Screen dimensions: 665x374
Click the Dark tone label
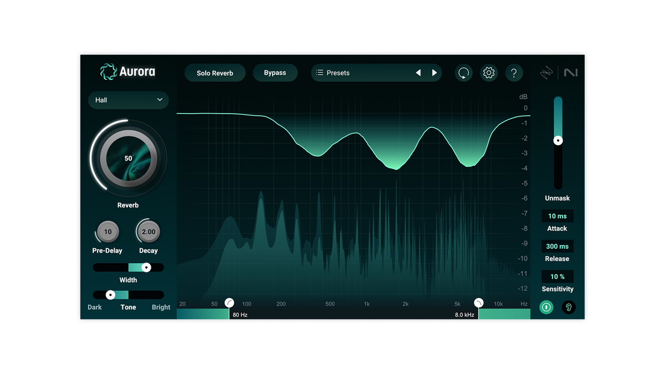click(95, 308)
